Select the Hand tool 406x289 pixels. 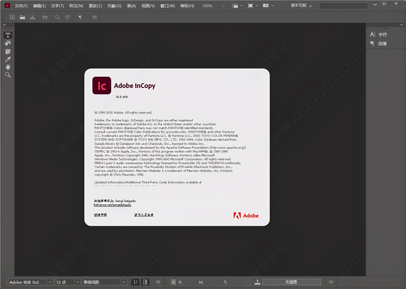point(8,67)
